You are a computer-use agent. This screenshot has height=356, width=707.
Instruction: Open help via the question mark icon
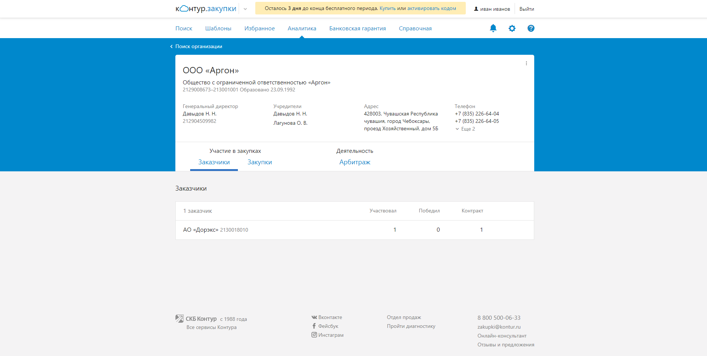click(531, 28)
